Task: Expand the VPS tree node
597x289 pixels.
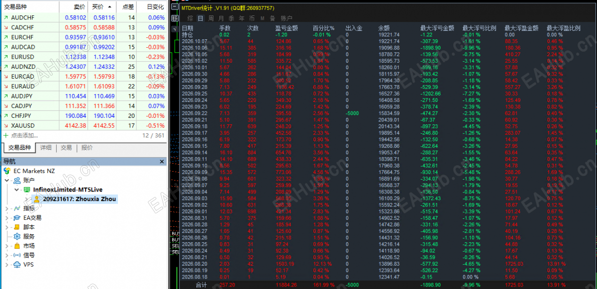Action: coord(7,265)
